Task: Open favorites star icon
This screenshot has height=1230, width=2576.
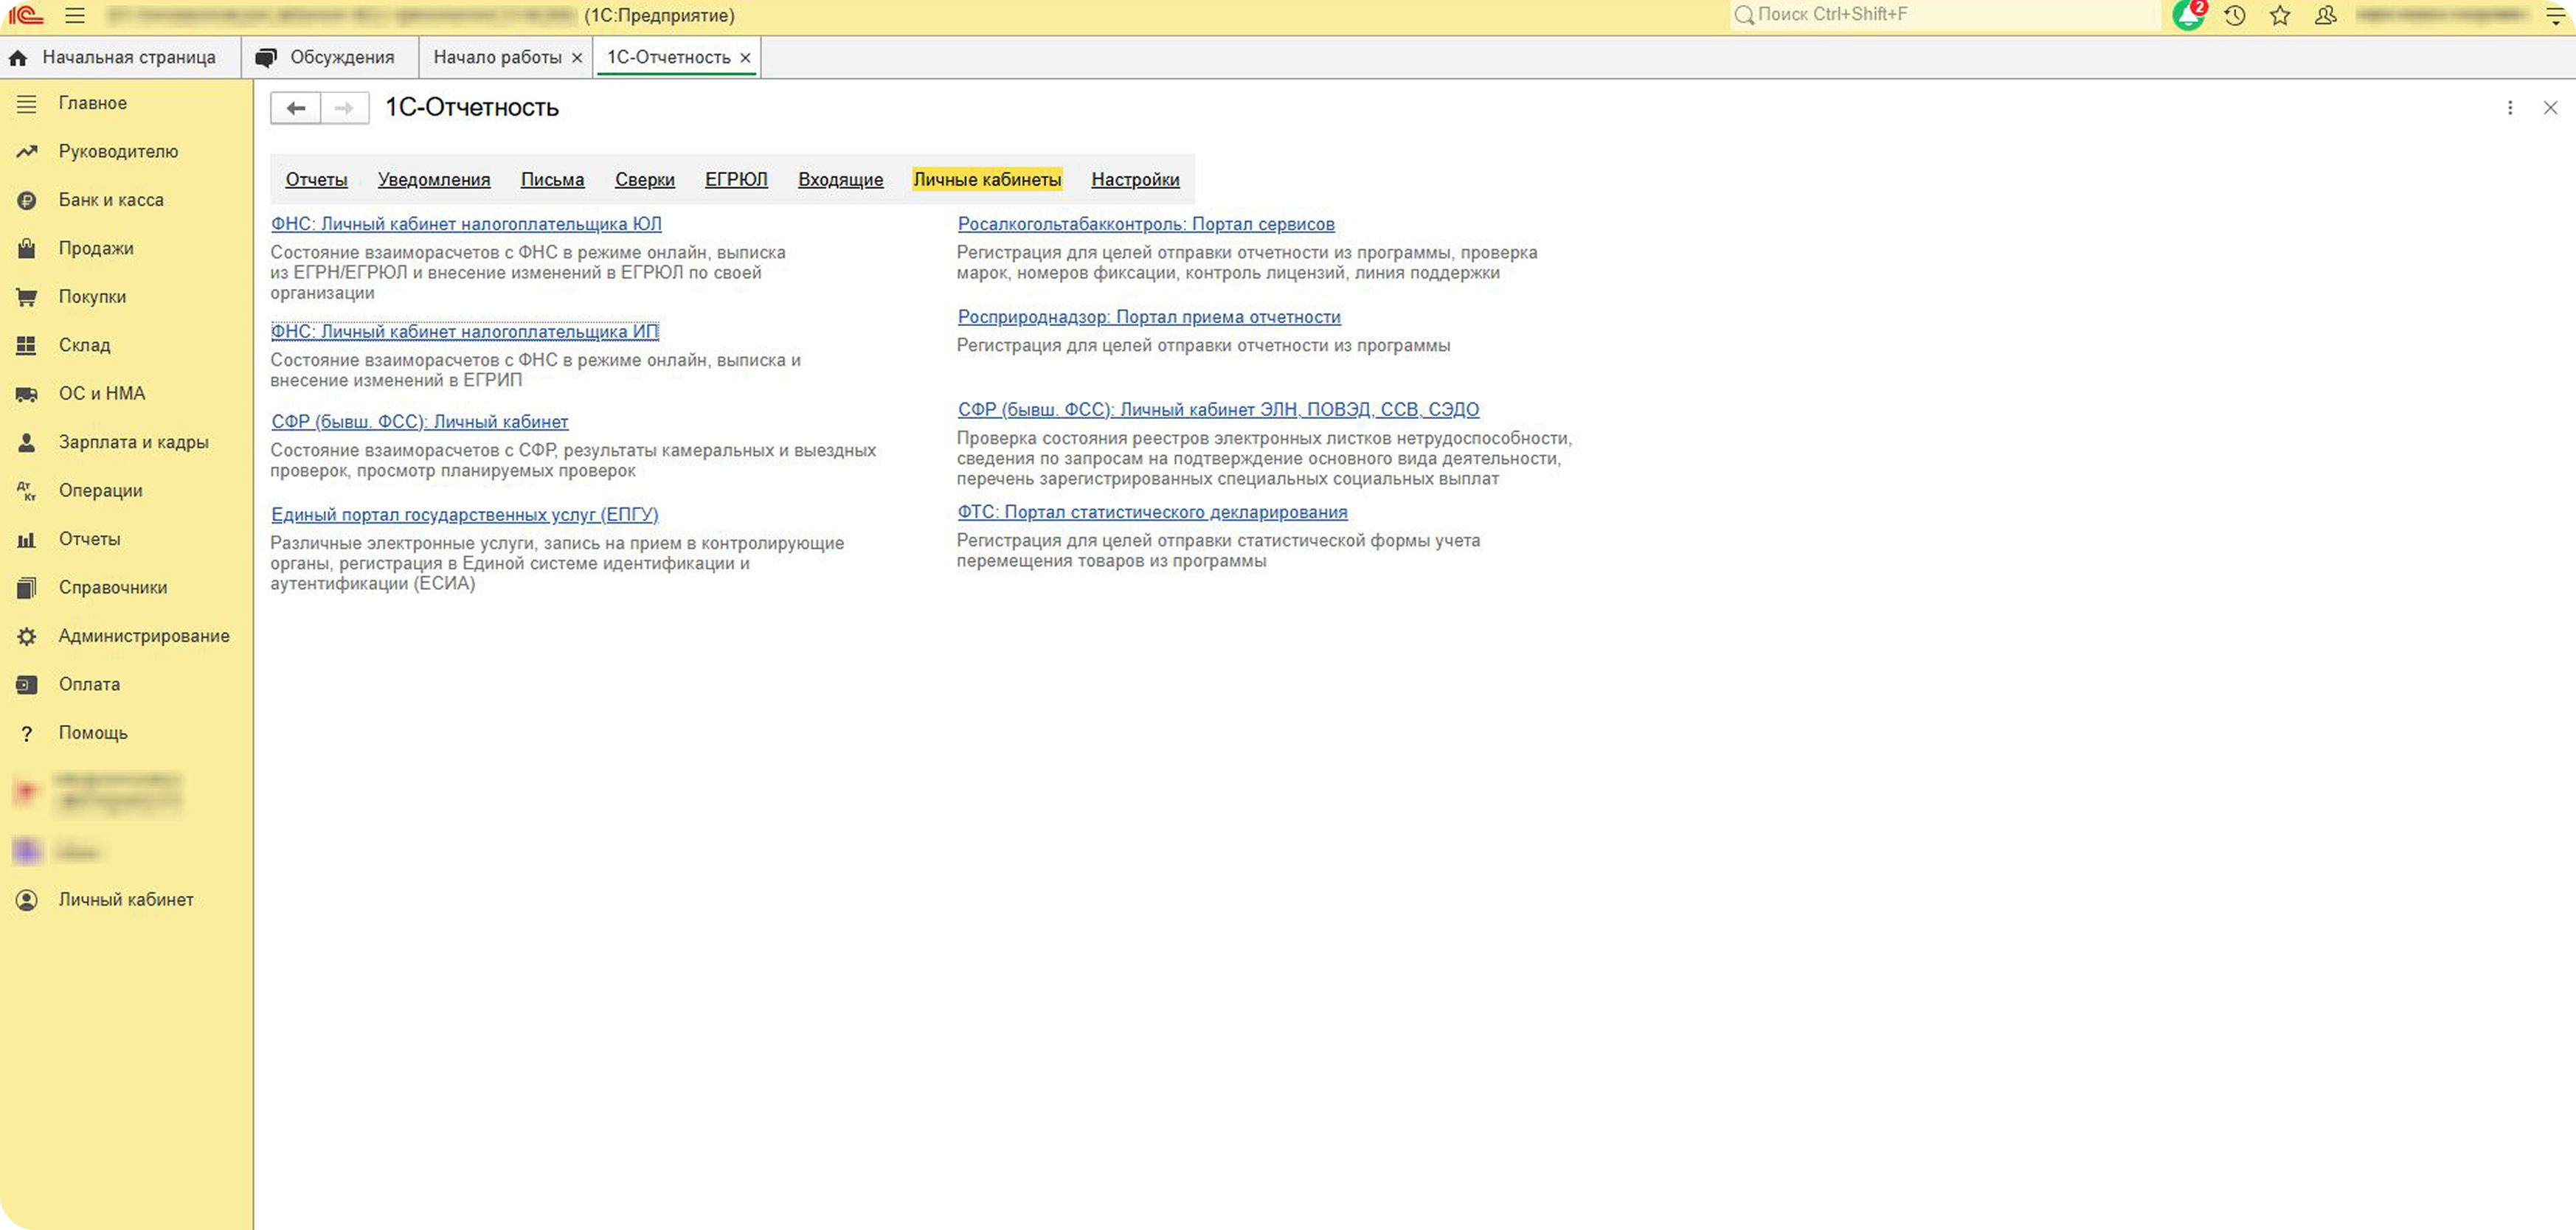Action: click(2279, 15)
